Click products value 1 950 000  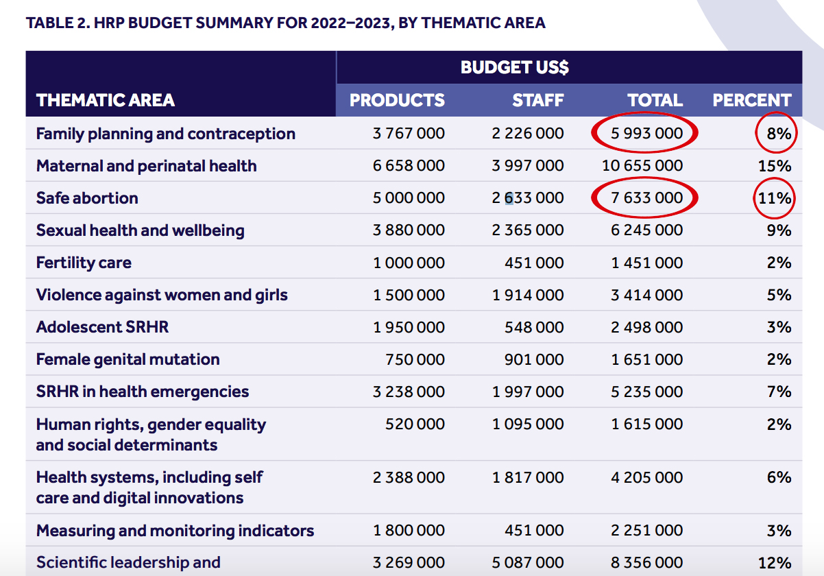(x=409, y=327)
